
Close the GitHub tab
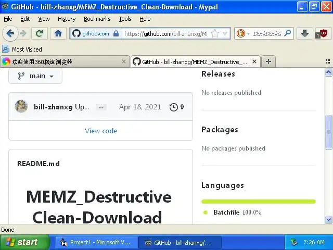point(254,61)
